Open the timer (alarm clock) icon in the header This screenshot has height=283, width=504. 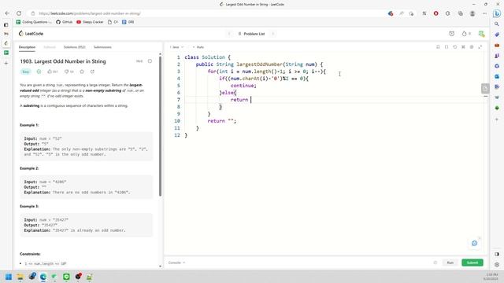pyautogui.click(x=451, y=34)
